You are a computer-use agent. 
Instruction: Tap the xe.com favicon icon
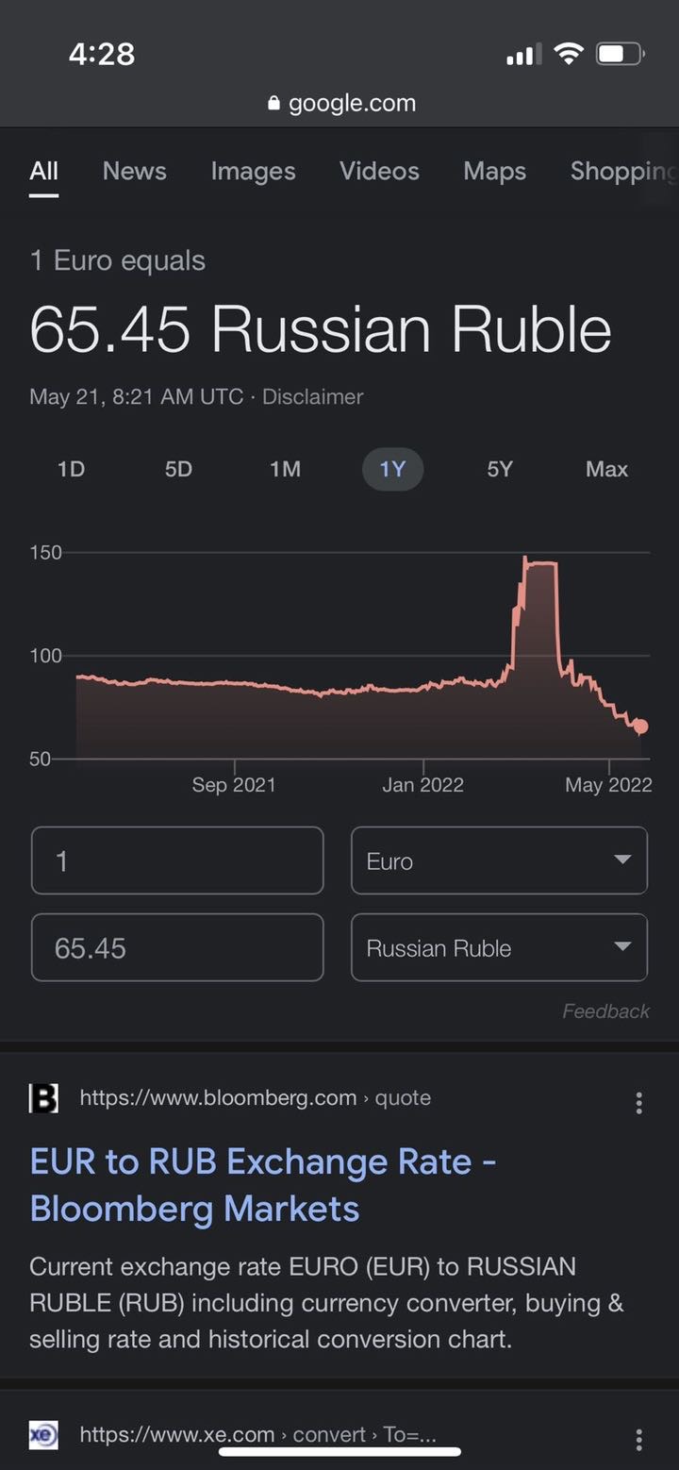[x=43, y=1434]
